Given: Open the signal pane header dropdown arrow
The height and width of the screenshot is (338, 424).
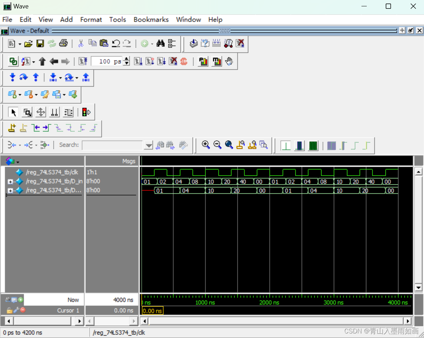Looking at the screenshot, I should pos(18,162).
